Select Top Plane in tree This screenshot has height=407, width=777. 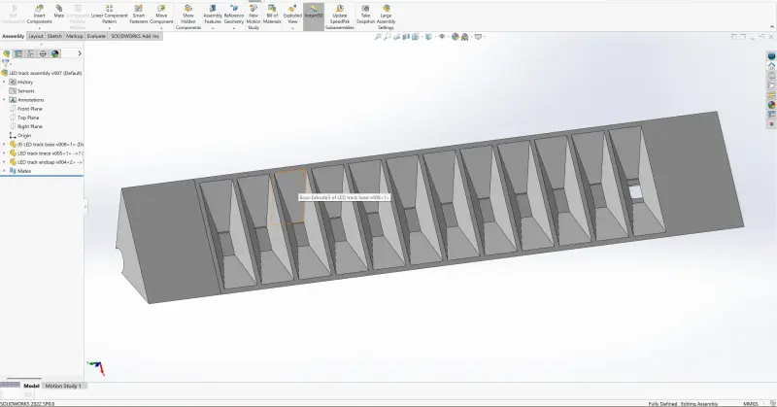coord(28,118)
